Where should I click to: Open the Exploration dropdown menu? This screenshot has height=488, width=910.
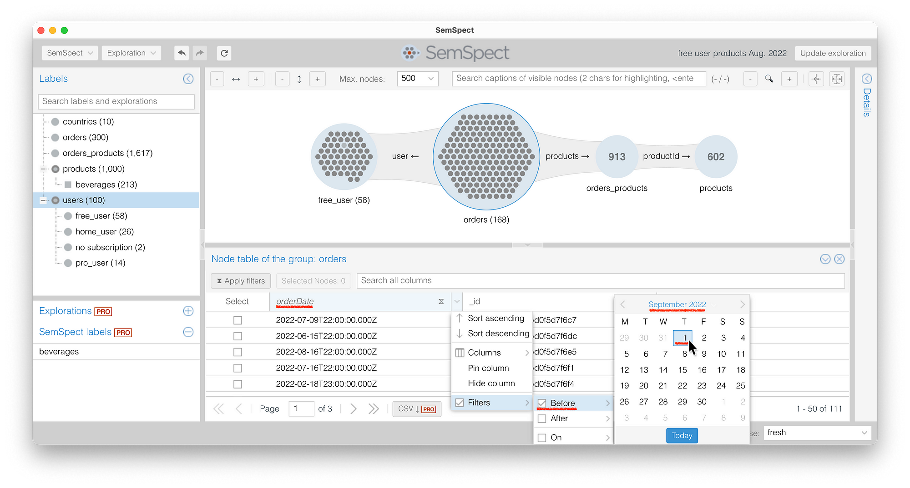(x=131, y=53)
